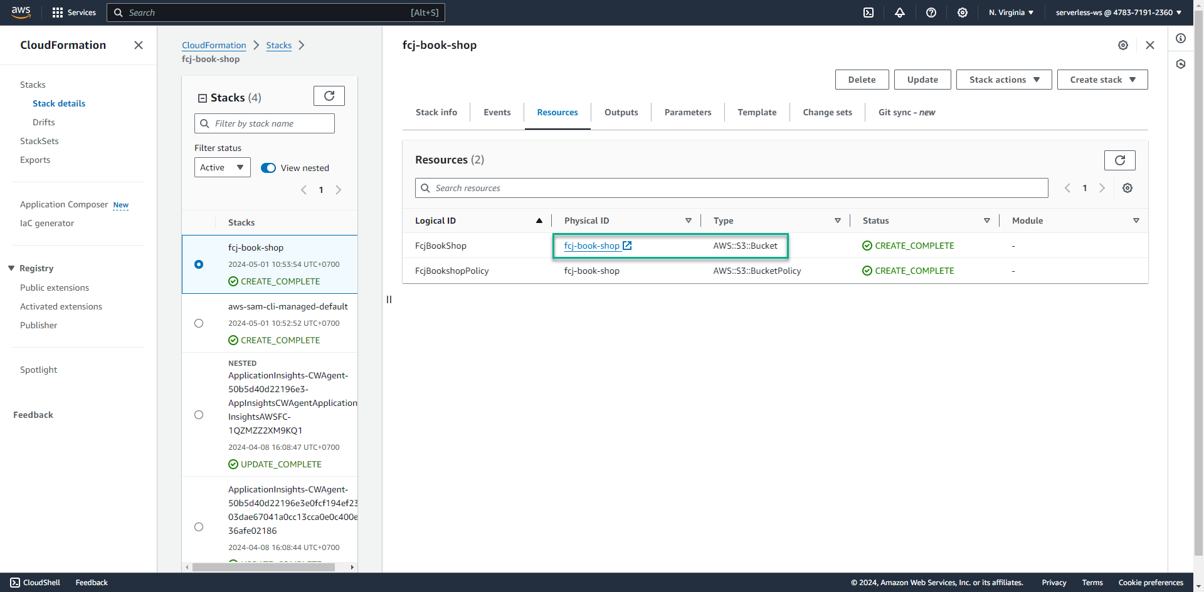Select fcj-book-shop stack radio button
Screen dimensions: 1204x592
click(x=199, y=264)
